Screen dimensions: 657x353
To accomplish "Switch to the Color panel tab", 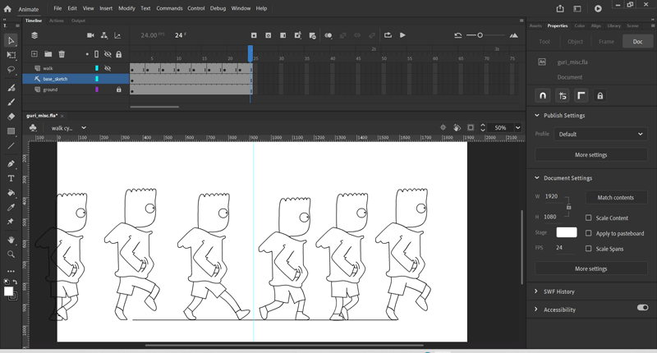I will tap(580, 25).
